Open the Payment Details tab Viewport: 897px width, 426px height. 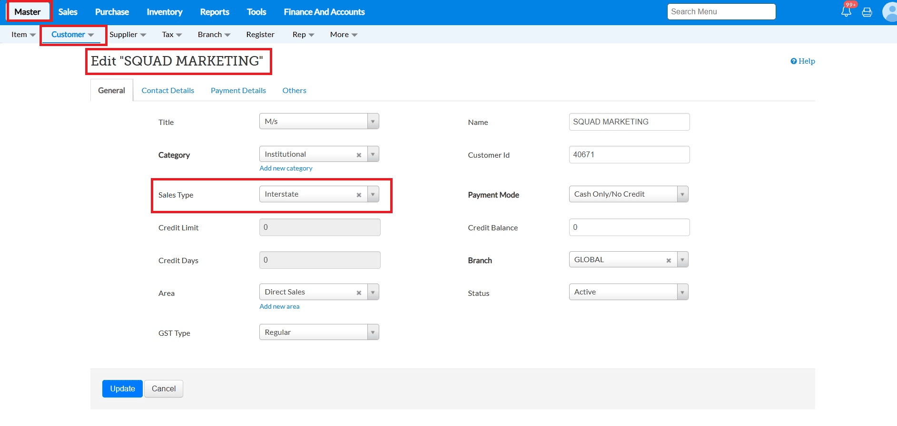238,91
